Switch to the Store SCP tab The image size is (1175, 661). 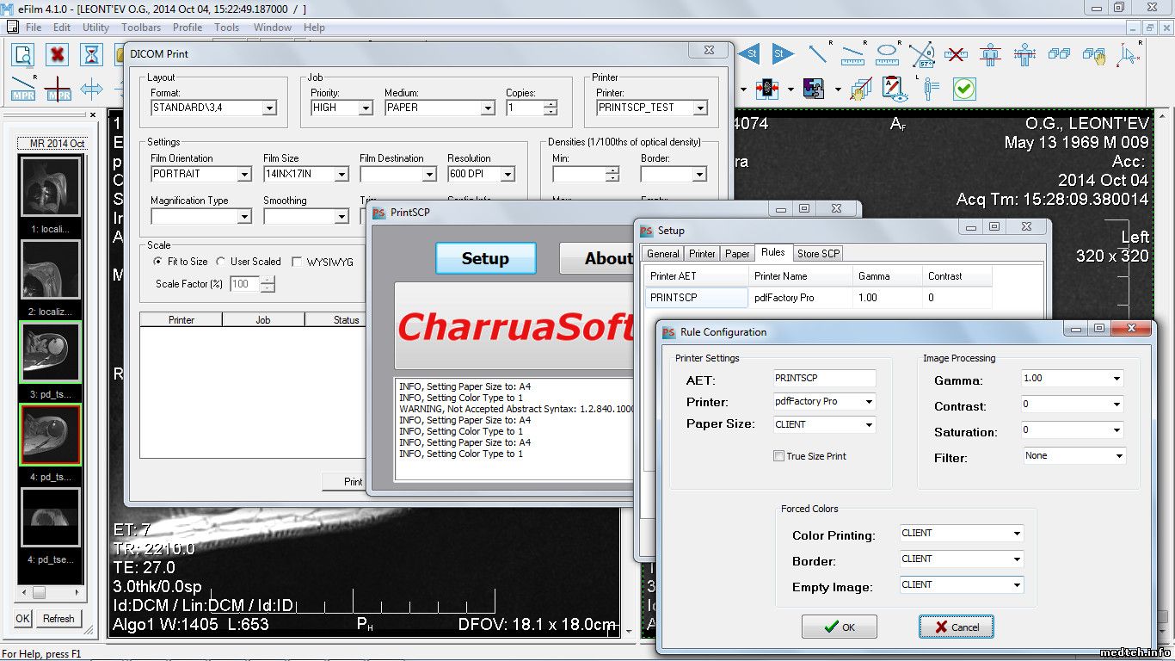pyautogui.click(x=818, y=253)
